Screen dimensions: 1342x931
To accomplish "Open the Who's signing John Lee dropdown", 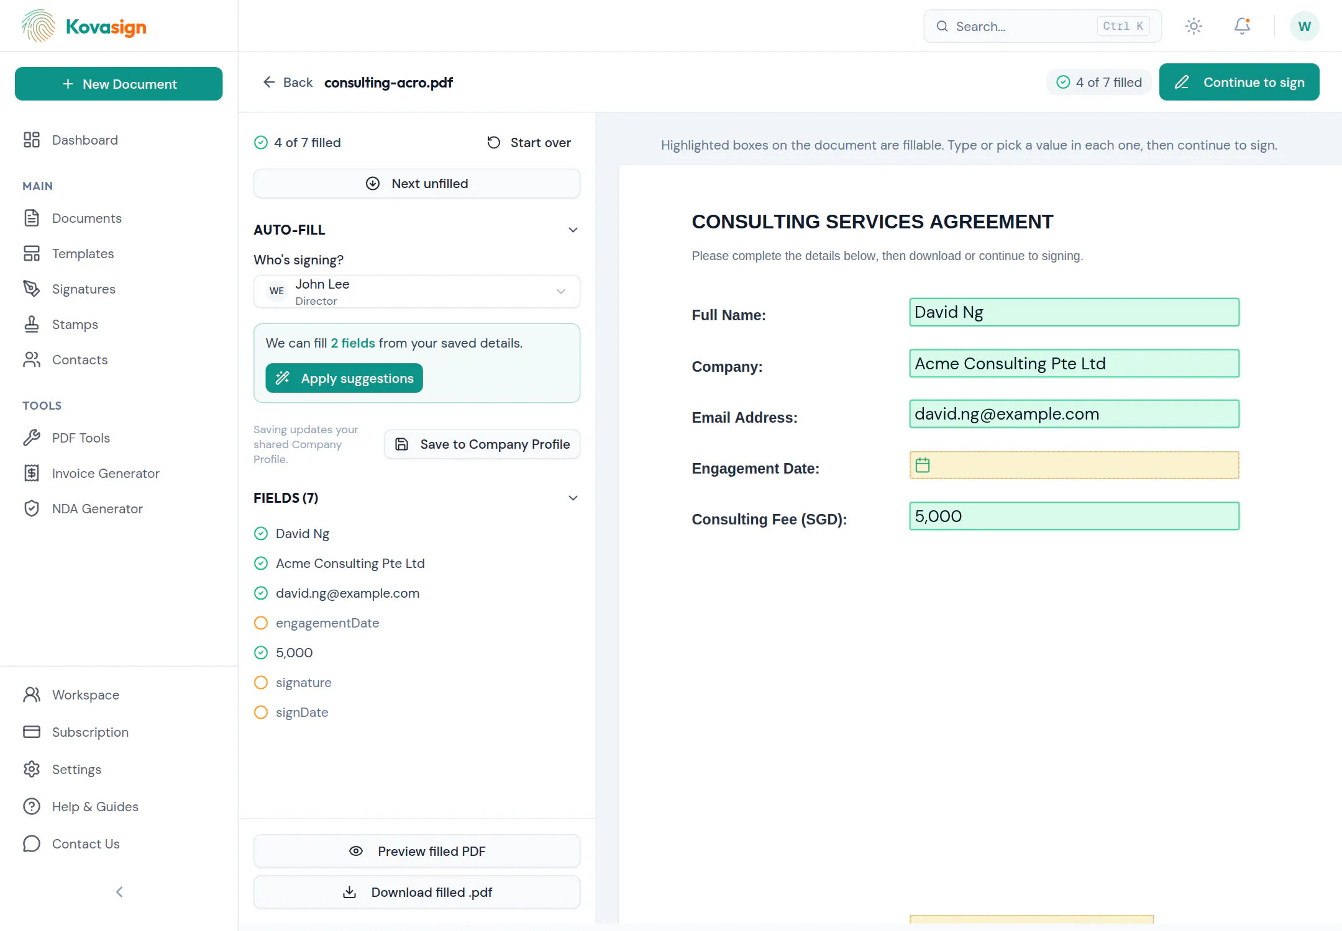I will point(417,292).
